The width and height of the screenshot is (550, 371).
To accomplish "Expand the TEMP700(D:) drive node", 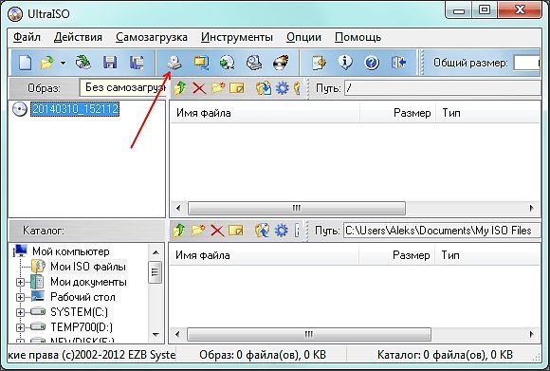I will click(20, 327).
